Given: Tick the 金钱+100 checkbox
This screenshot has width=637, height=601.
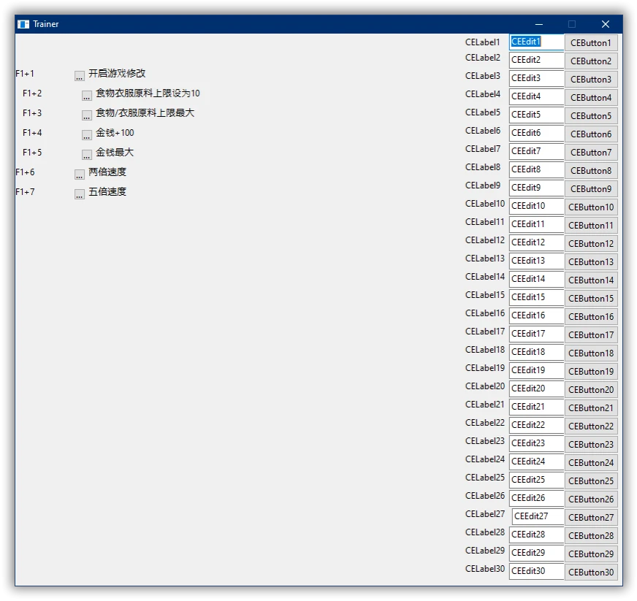Looking at the screenshot, I should 86,135.
